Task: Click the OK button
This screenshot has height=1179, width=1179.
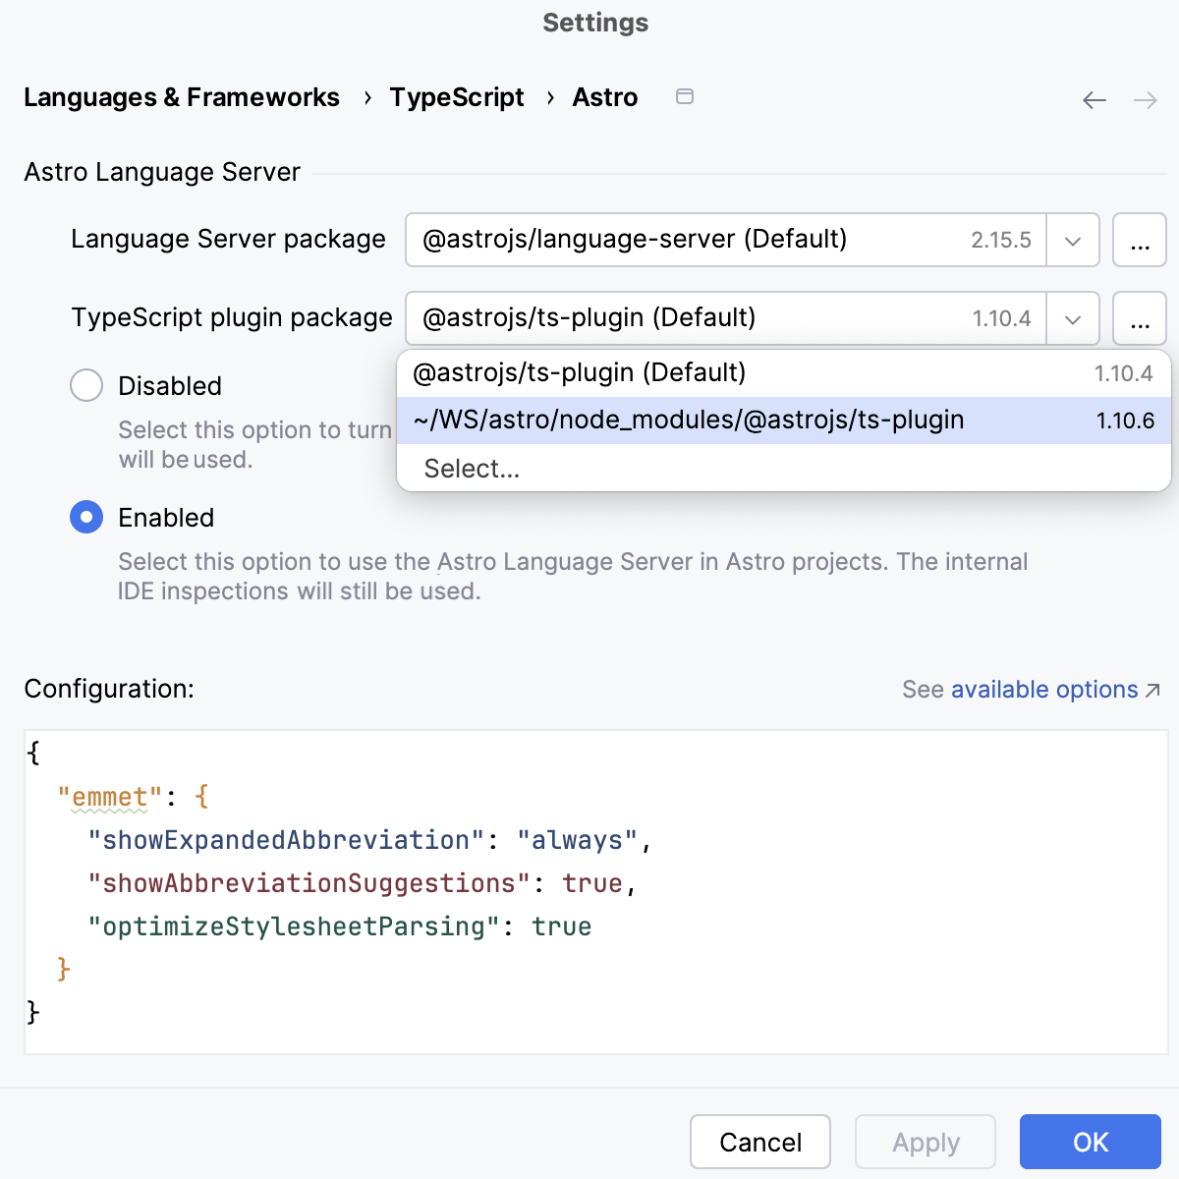Action: (x=1090, y=1142)
